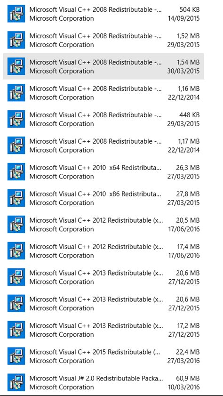This screenshot has height=396, width=223.
Task: Select the Visual C++ 2013 entry sized 17,2 MB
Action: 104,330
